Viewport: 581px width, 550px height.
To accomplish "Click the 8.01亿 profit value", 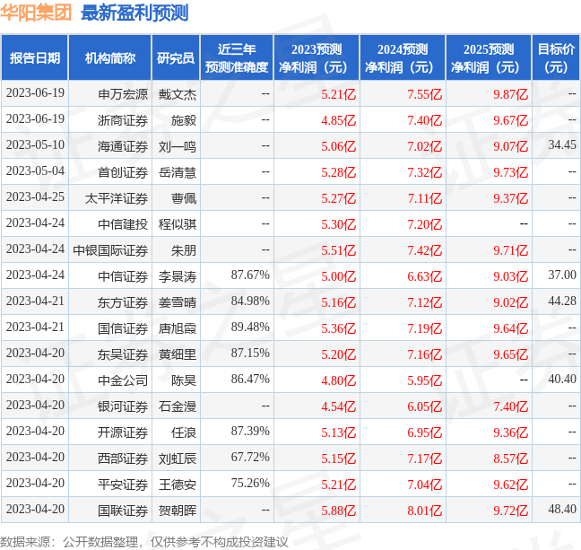I will point(425,511).
